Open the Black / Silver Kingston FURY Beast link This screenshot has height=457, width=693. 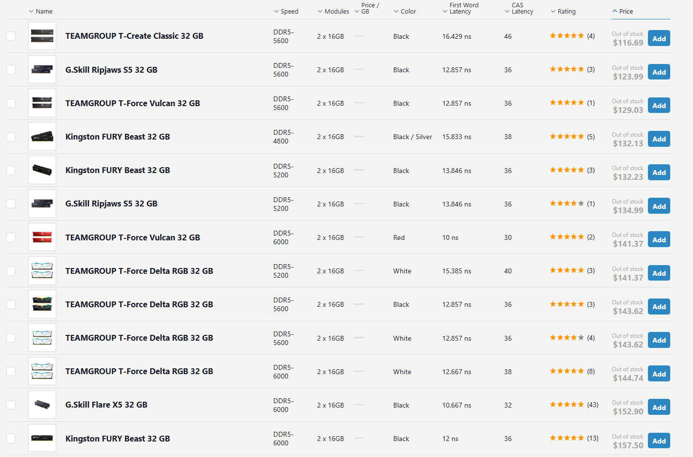118,137
